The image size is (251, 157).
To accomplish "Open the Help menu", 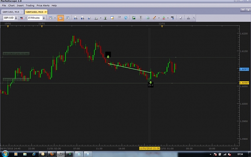I will [x=54, y=6].
